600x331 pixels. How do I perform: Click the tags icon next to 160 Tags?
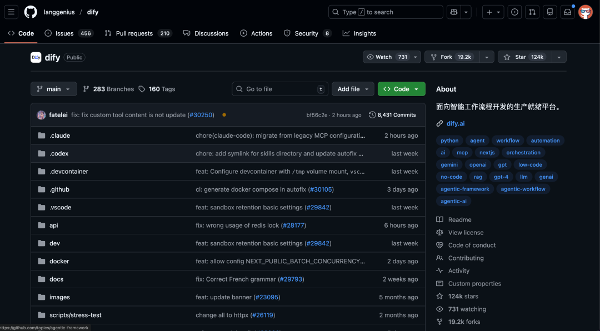[141, 89]
